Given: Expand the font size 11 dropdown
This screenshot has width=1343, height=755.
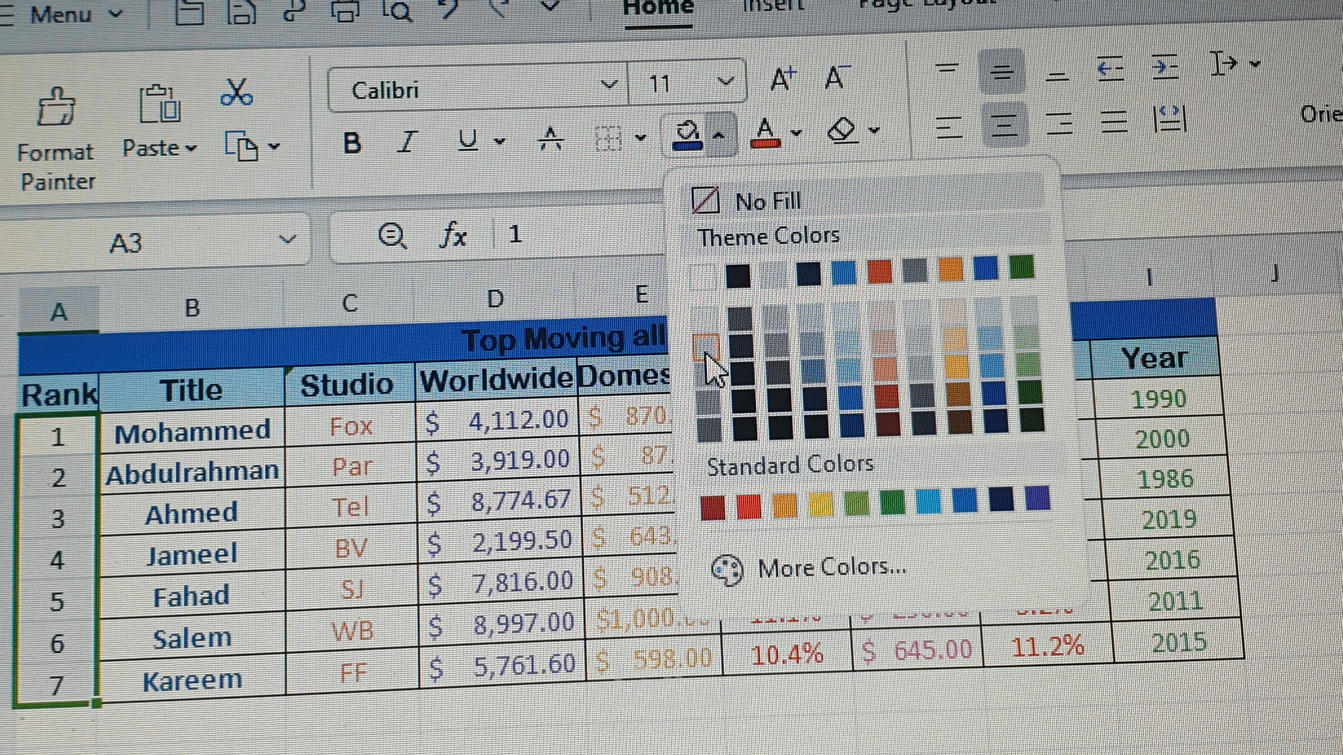Looking at the screenshot, I should click(x=725, y=81).
